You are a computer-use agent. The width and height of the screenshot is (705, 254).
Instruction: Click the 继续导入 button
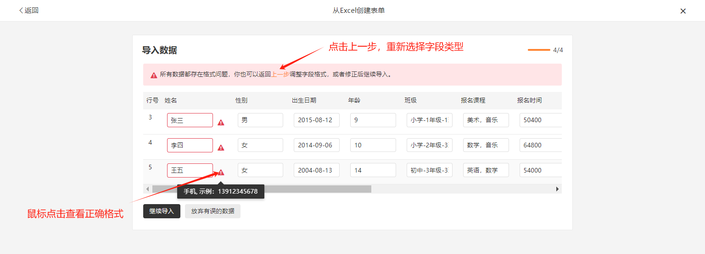(162, 211)
